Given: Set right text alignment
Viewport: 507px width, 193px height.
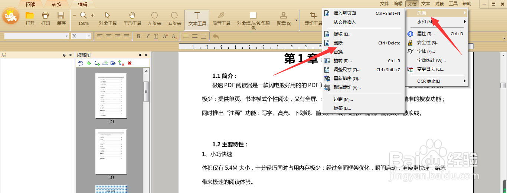Looking at the screenshot, I should [118, 36].
